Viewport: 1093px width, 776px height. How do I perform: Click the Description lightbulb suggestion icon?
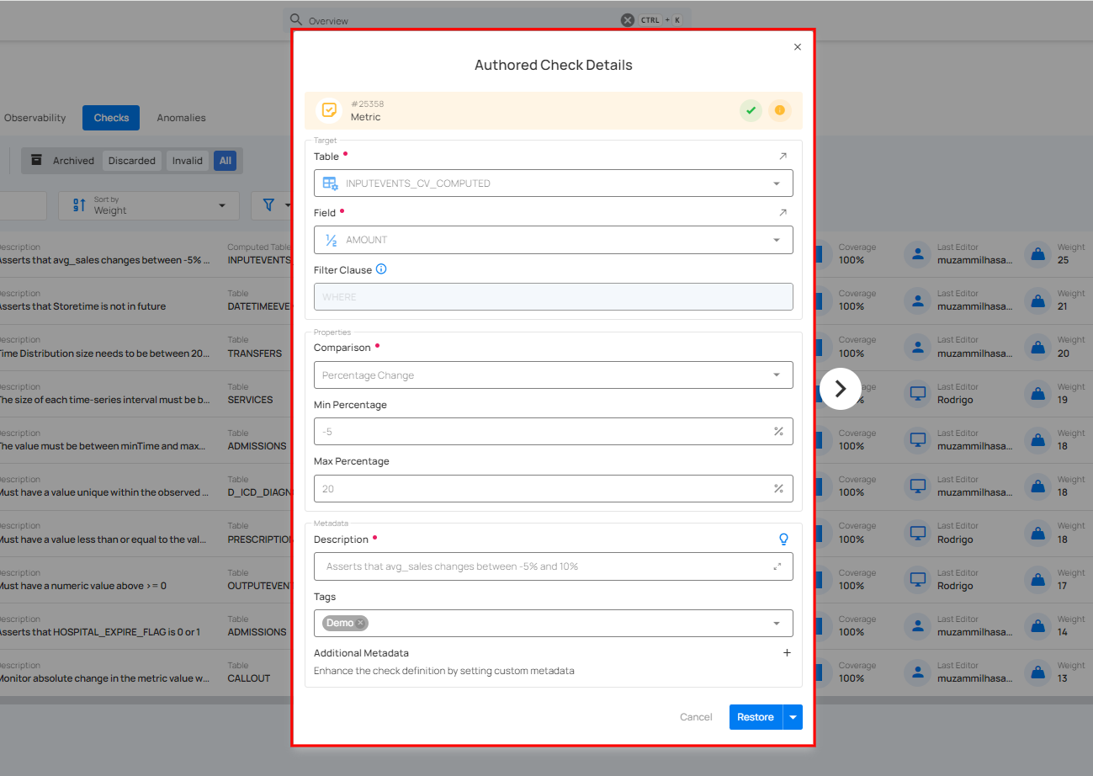[783, 539]
